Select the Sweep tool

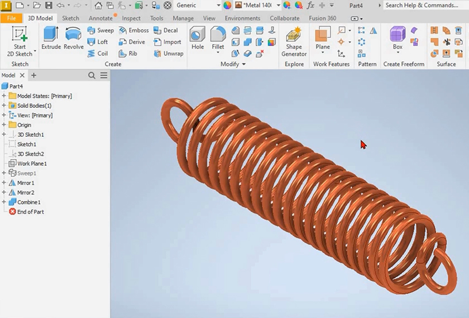click(100, 30)
